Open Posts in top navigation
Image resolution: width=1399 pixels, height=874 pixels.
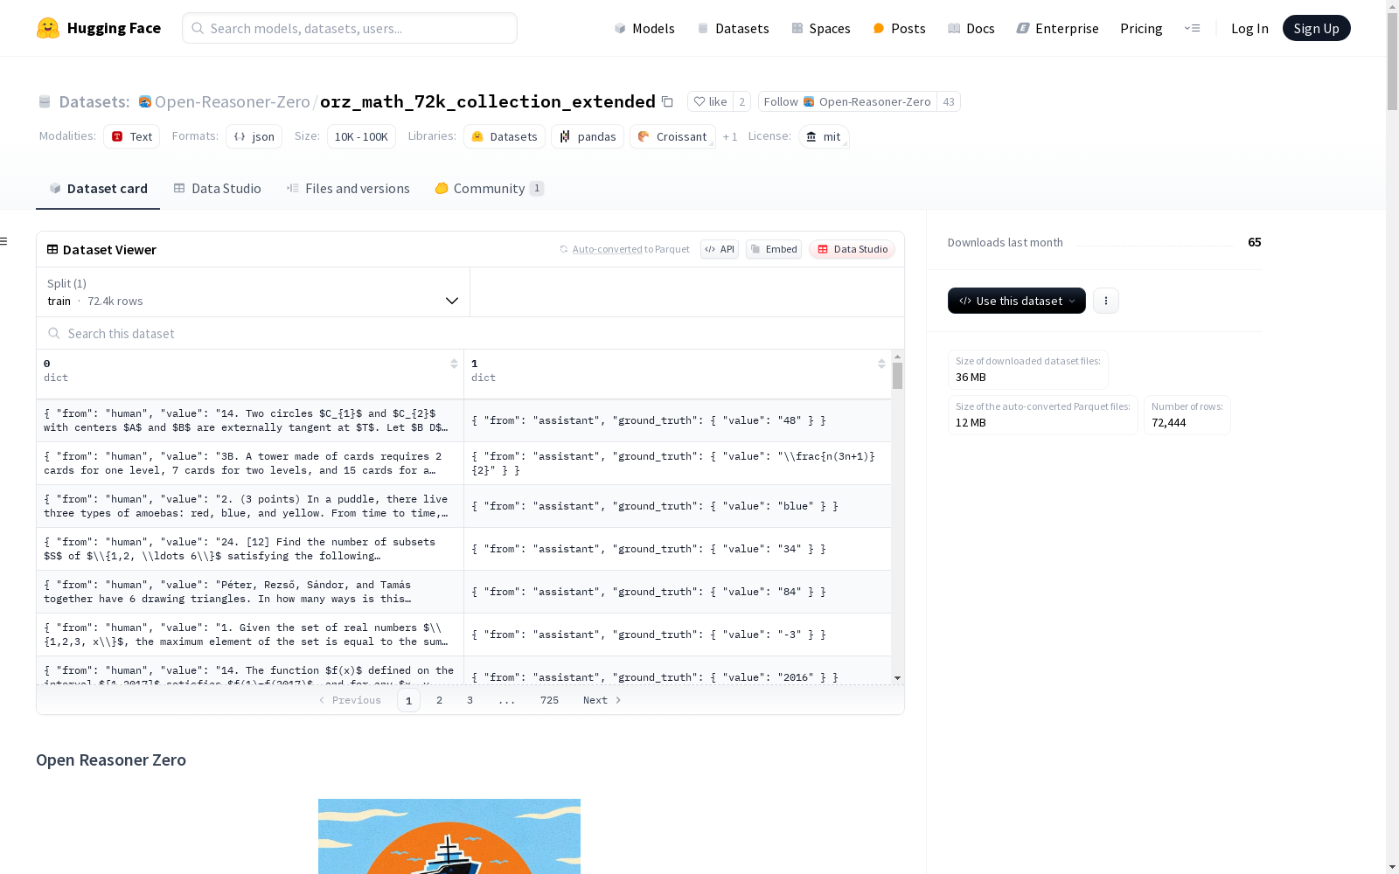899,28
